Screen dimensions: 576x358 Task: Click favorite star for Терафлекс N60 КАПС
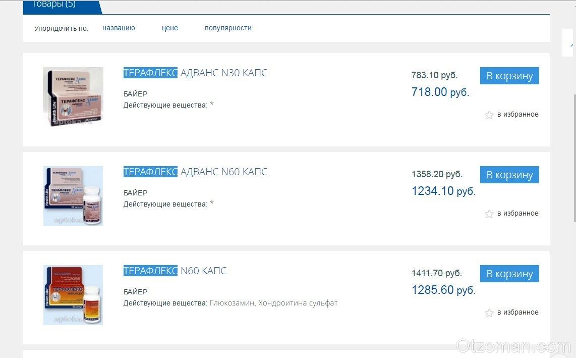tap(489, 313)
